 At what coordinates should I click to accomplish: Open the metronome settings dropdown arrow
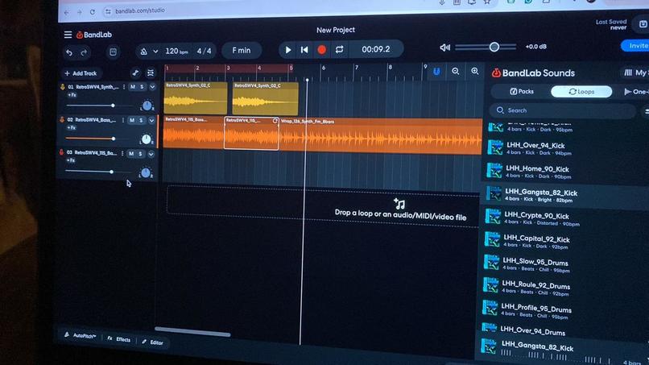(155, 52)
